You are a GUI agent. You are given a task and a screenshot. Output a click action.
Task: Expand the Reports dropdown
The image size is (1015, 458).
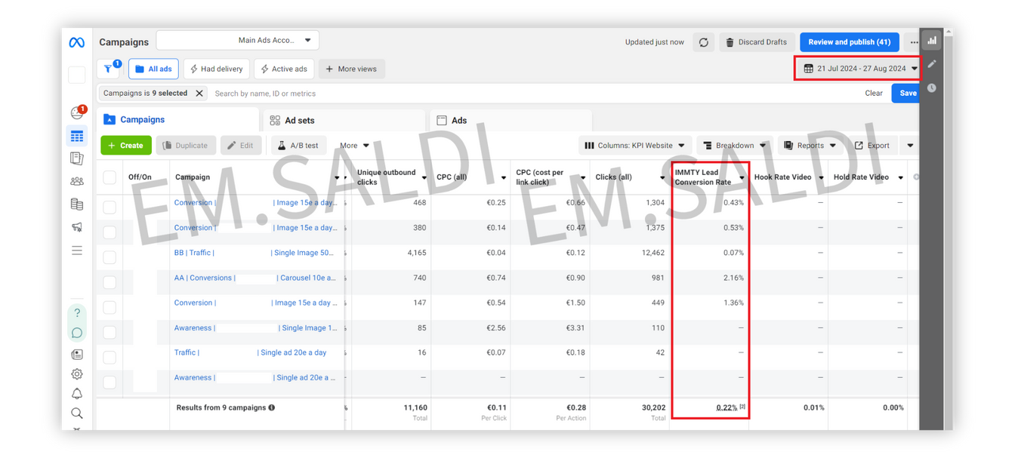click(x=810, y=146)
